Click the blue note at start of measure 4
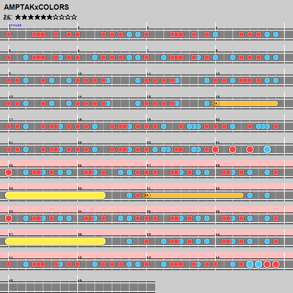Viewport: 293px width, 293px height. [x=215, y=34]
